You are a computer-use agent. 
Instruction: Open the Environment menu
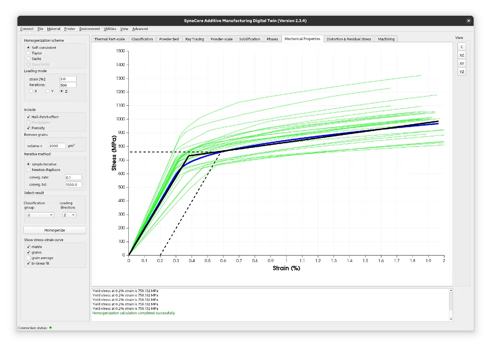[90, 29]
